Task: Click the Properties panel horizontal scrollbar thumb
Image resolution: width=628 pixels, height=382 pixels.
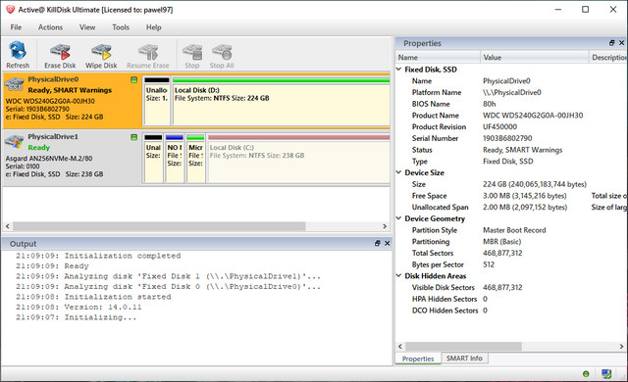Action: tap(464, 346)
